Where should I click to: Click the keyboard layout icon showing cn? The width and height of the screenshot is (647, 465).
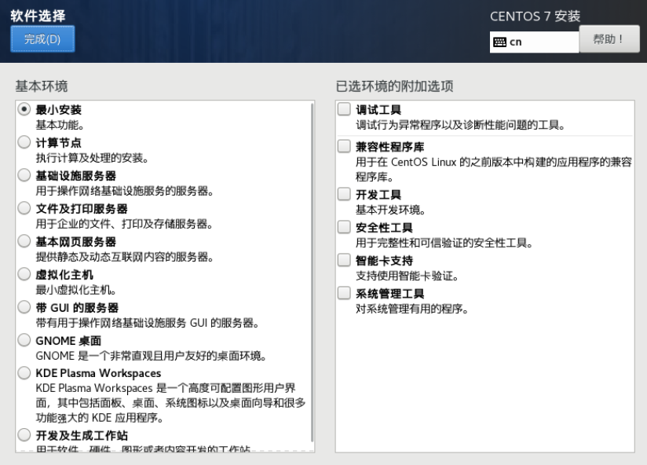(x=500, y=41)
